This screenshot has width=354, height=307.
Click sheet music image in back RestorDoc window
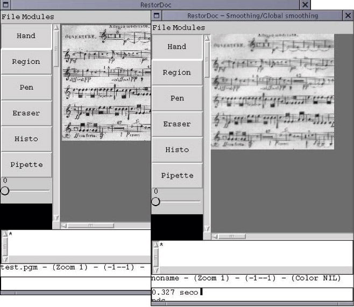pos(106,83)
